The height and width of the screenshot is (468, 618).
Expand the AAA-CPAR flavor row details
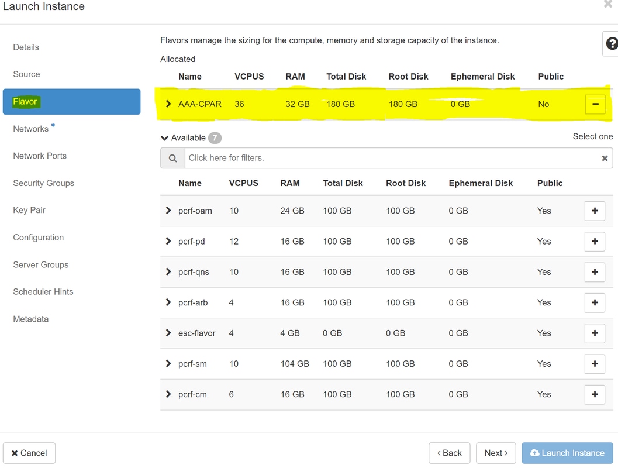click(x=168, y=104)
